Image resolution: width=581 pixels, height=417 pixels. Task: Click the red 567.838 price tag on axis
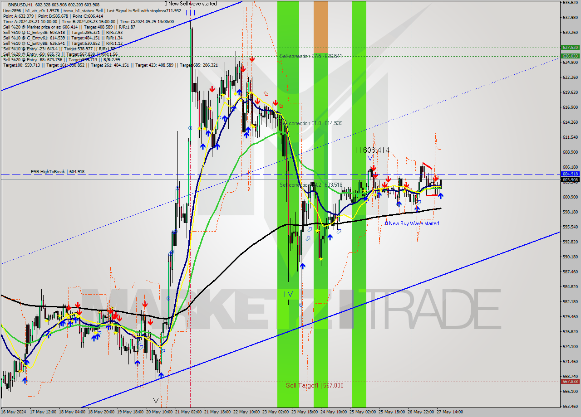570,381
